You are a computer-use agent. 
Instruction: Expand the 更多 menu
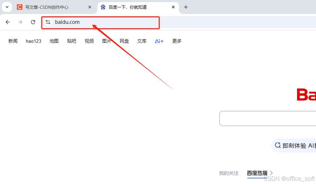177,41
